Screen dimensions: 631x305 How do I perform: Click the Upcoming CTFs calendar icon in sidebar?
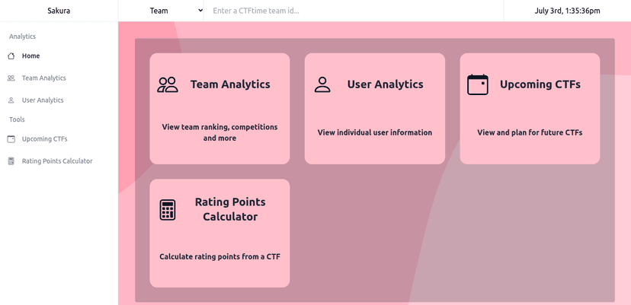[x=11, y=139]
